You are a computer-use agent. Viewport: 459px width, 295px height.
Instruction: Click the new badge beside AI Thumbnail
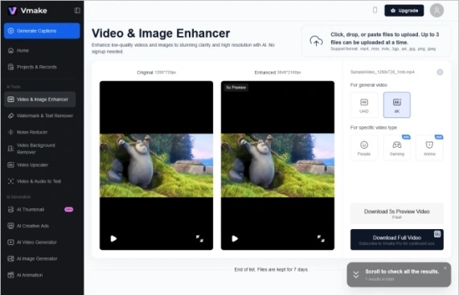coord(69,209)
